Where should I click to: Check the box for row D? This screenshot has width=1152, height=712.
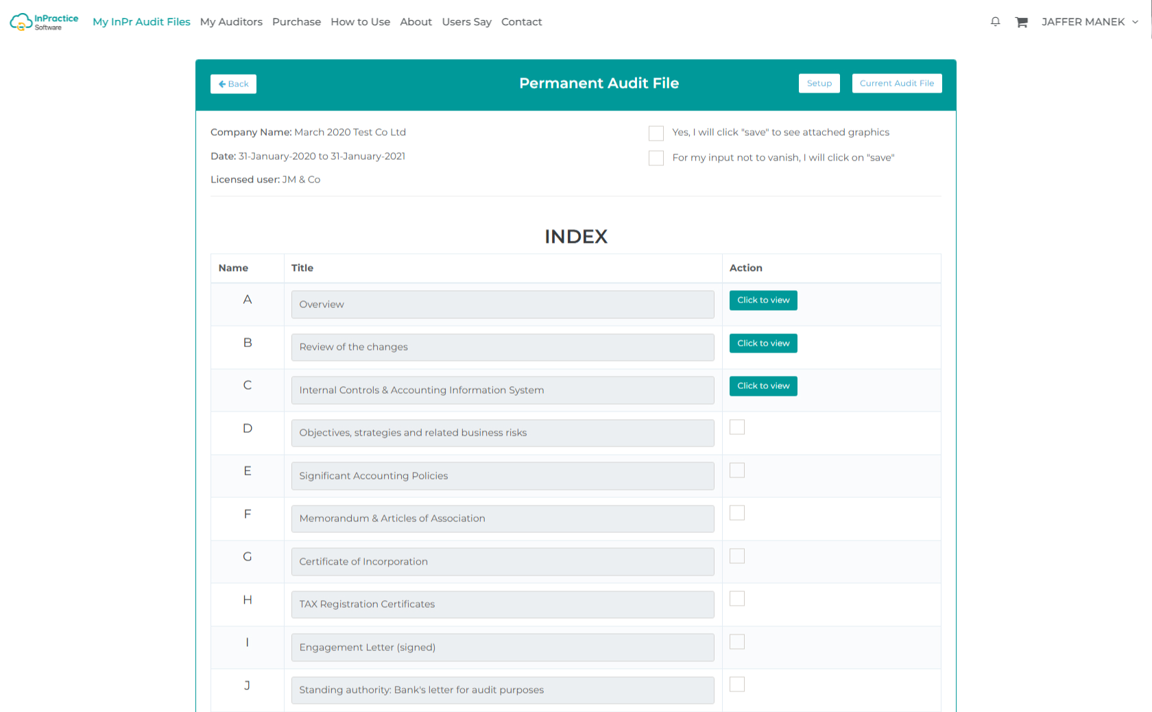pos(737,427)
